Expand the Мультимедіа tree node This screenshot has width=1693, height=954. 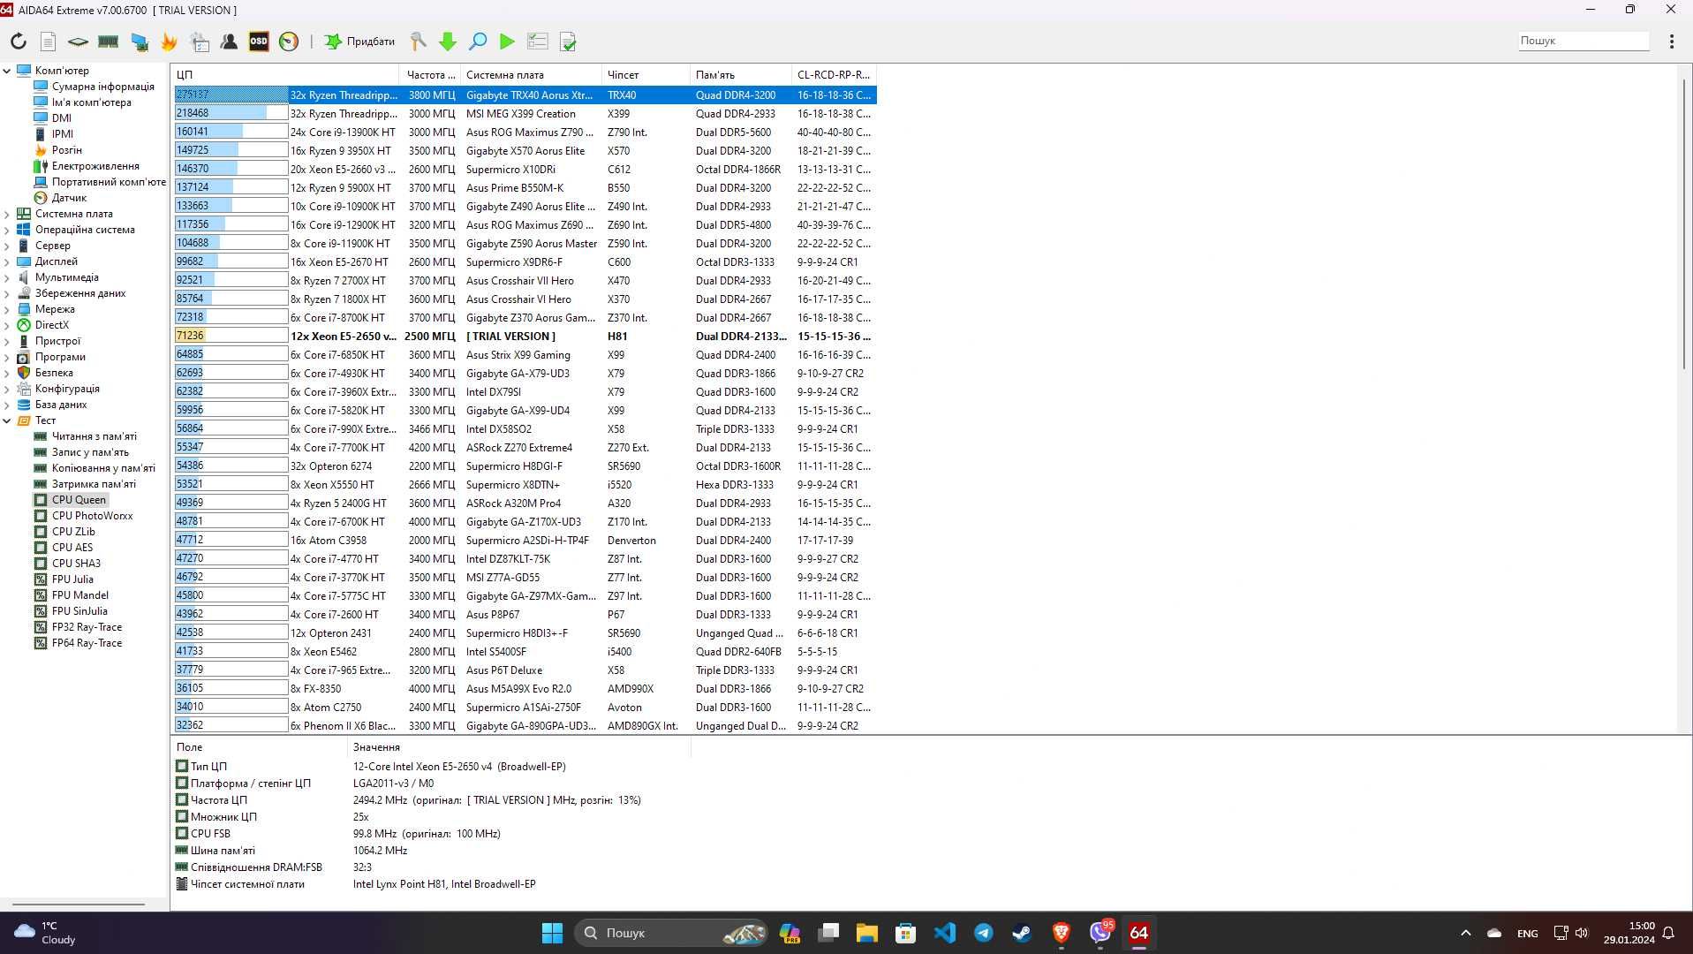(x=7, y=277)
